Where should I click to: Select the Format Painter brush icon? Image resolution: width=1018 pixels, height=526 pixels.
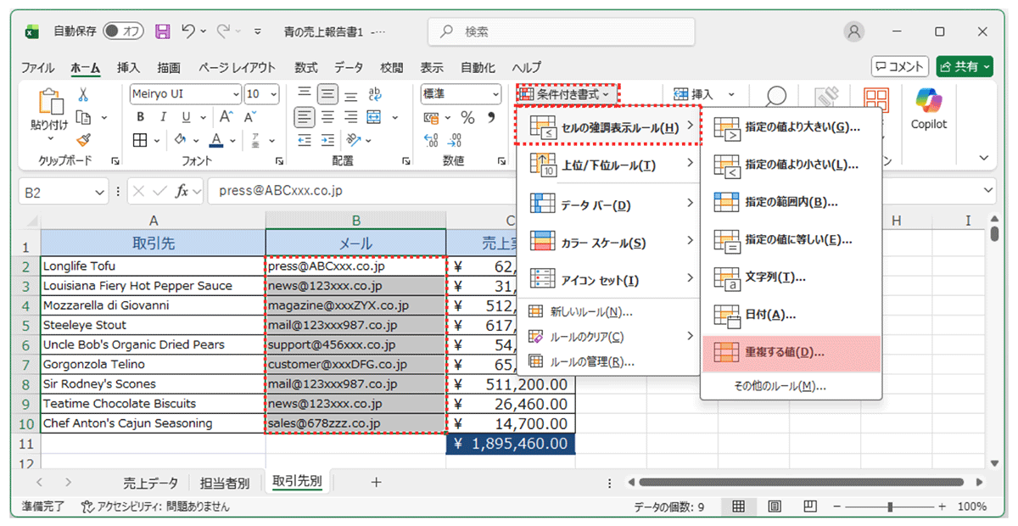pyautogui.click(x=83, y=140)
